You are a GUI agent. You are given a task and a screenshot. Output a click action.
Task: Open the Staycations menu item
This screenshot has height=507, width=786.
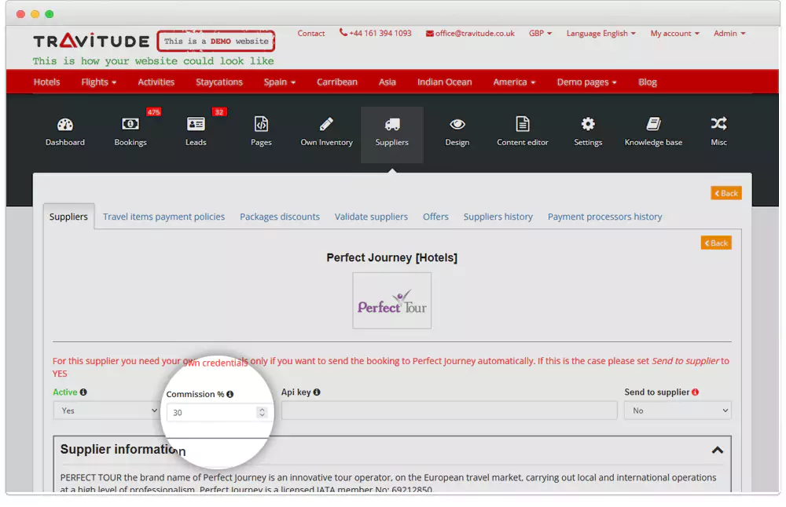(x=219, y=82)
